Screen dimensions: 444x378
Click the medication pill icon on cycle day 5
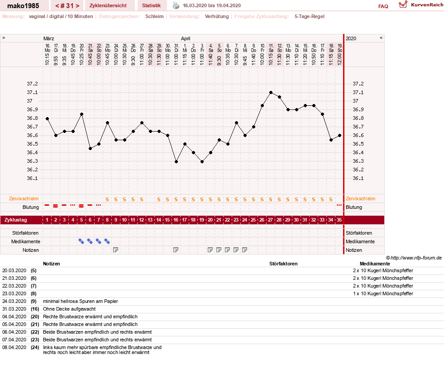[81, 241]
